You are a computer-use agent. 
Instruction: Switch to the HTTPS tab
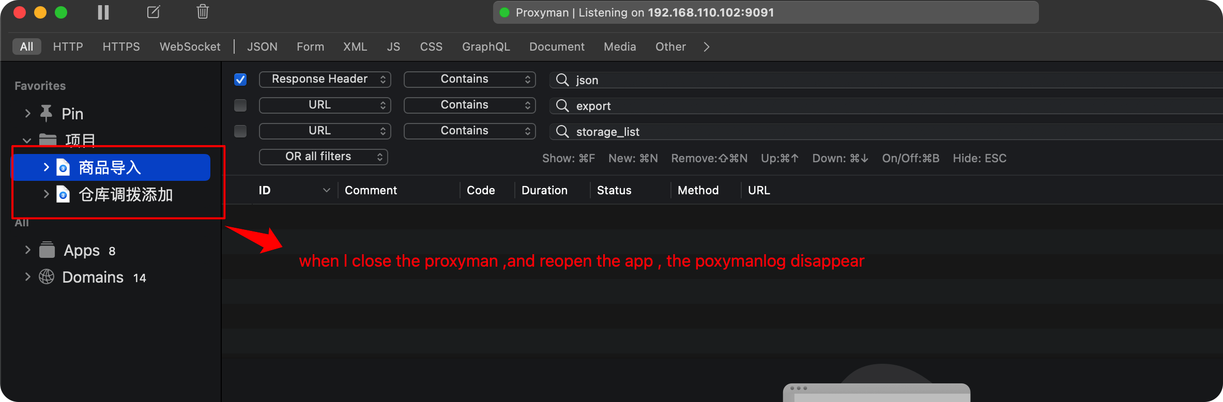pos(121,47)
